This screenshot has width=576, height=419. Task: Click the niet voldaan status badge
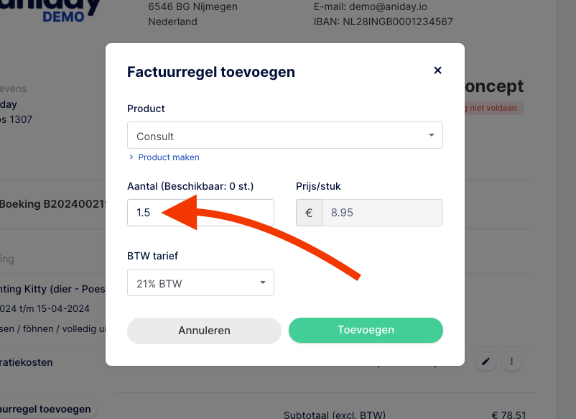493,108
